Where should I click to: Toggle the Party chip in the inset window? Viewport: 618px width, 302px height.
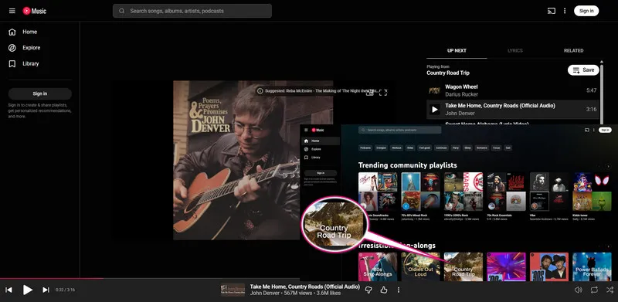(456, 148)
